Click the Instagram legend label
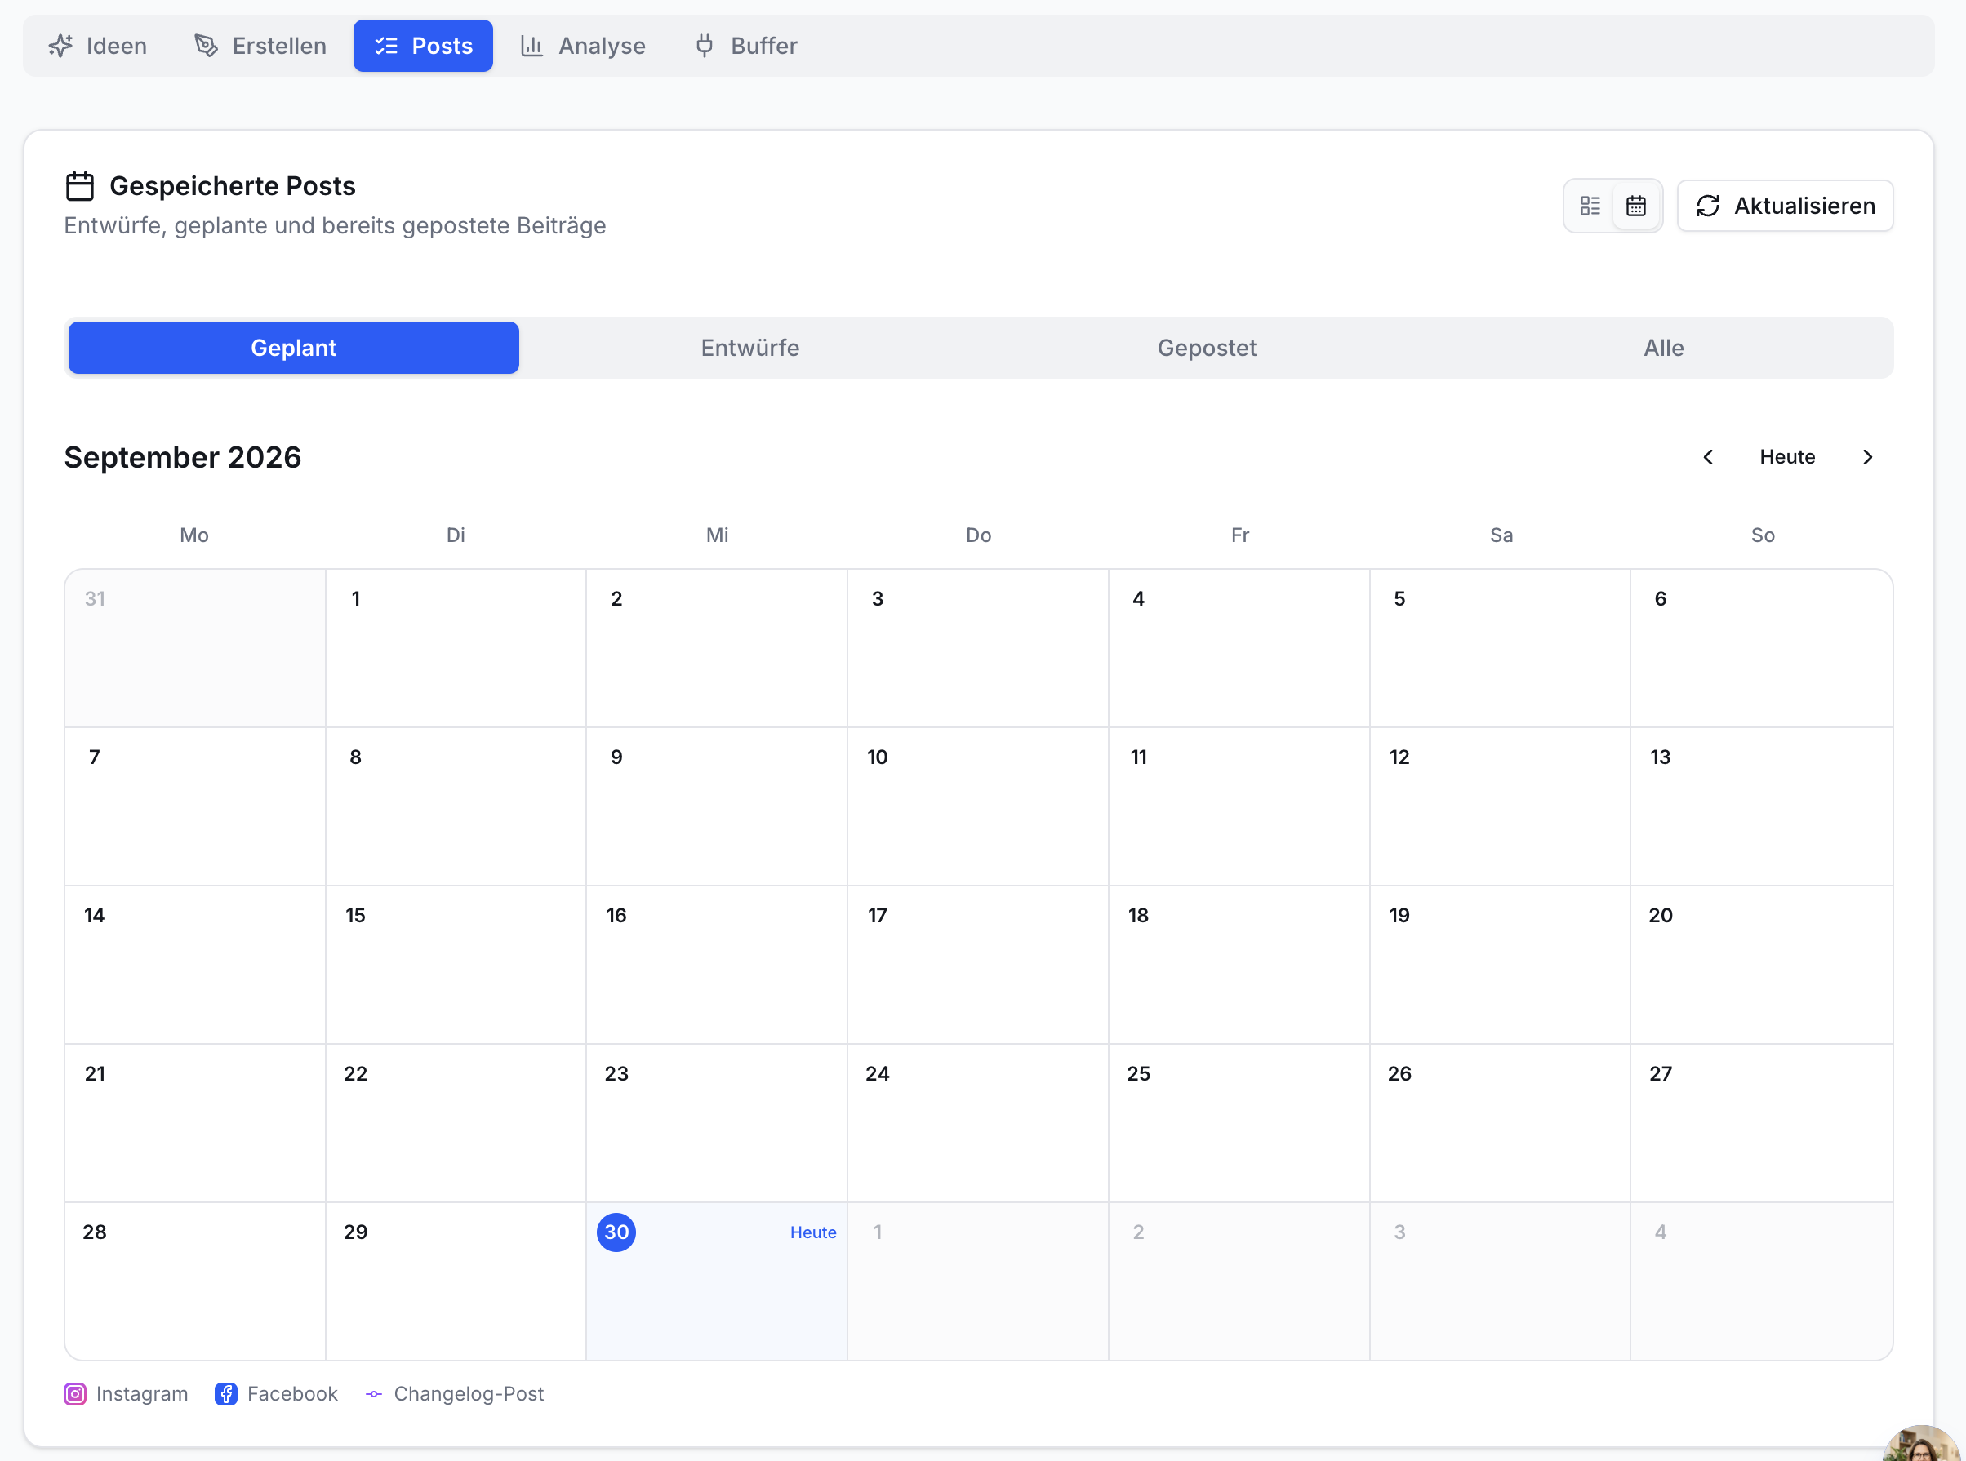This screenshot has width=1966, height=1461. (x=141, y=1394)
